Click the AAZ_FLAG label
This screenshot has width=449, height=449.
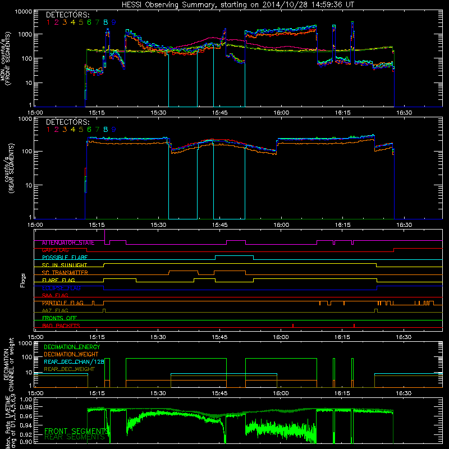[55, 310]
